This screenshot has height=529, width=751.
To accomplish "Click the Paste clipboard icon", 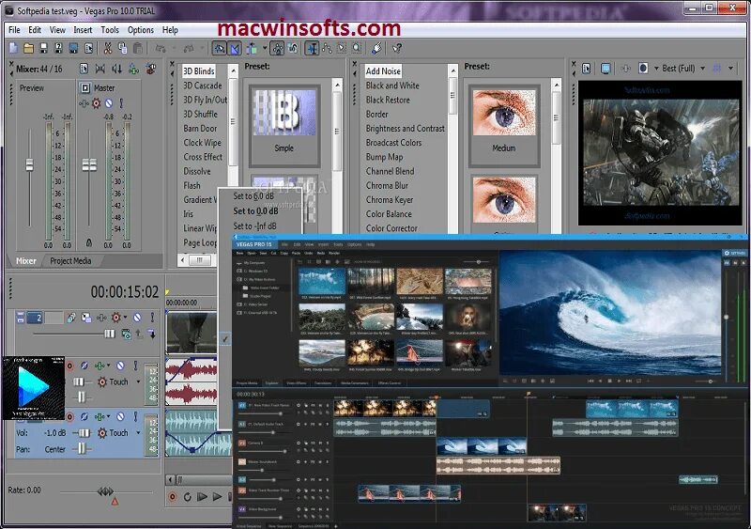I will tap(138, 48).
